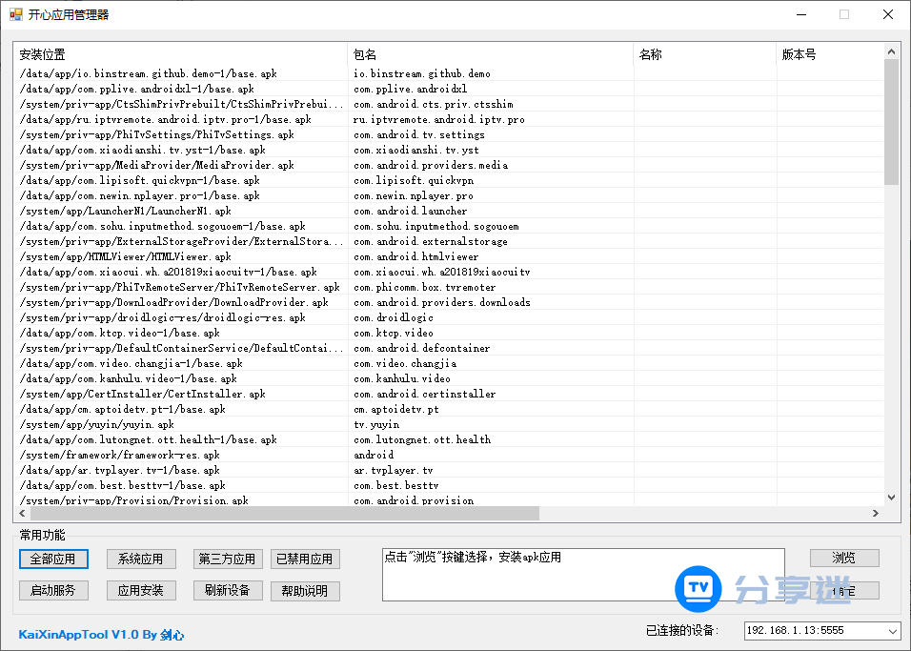This screenshot has height=651, width=911.
Task: Click the vertical scrollbar down arrow
Action: tap(891, 497)
